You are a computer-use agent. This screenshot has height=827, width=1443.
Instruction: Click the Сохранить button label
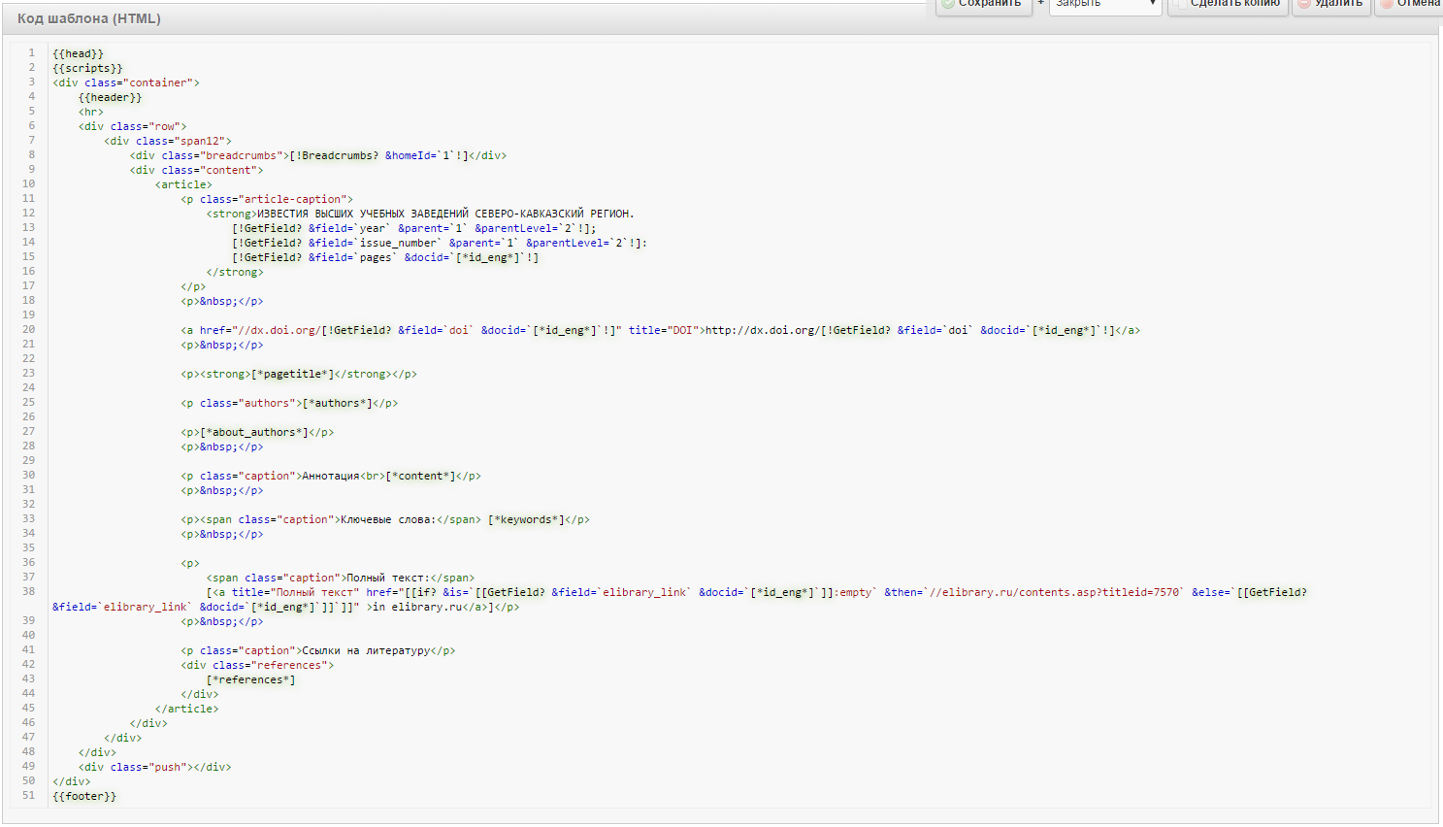990,4
